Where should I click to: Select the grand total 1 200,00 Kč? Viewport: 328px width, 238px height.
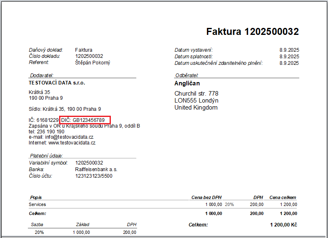(283, 225)
